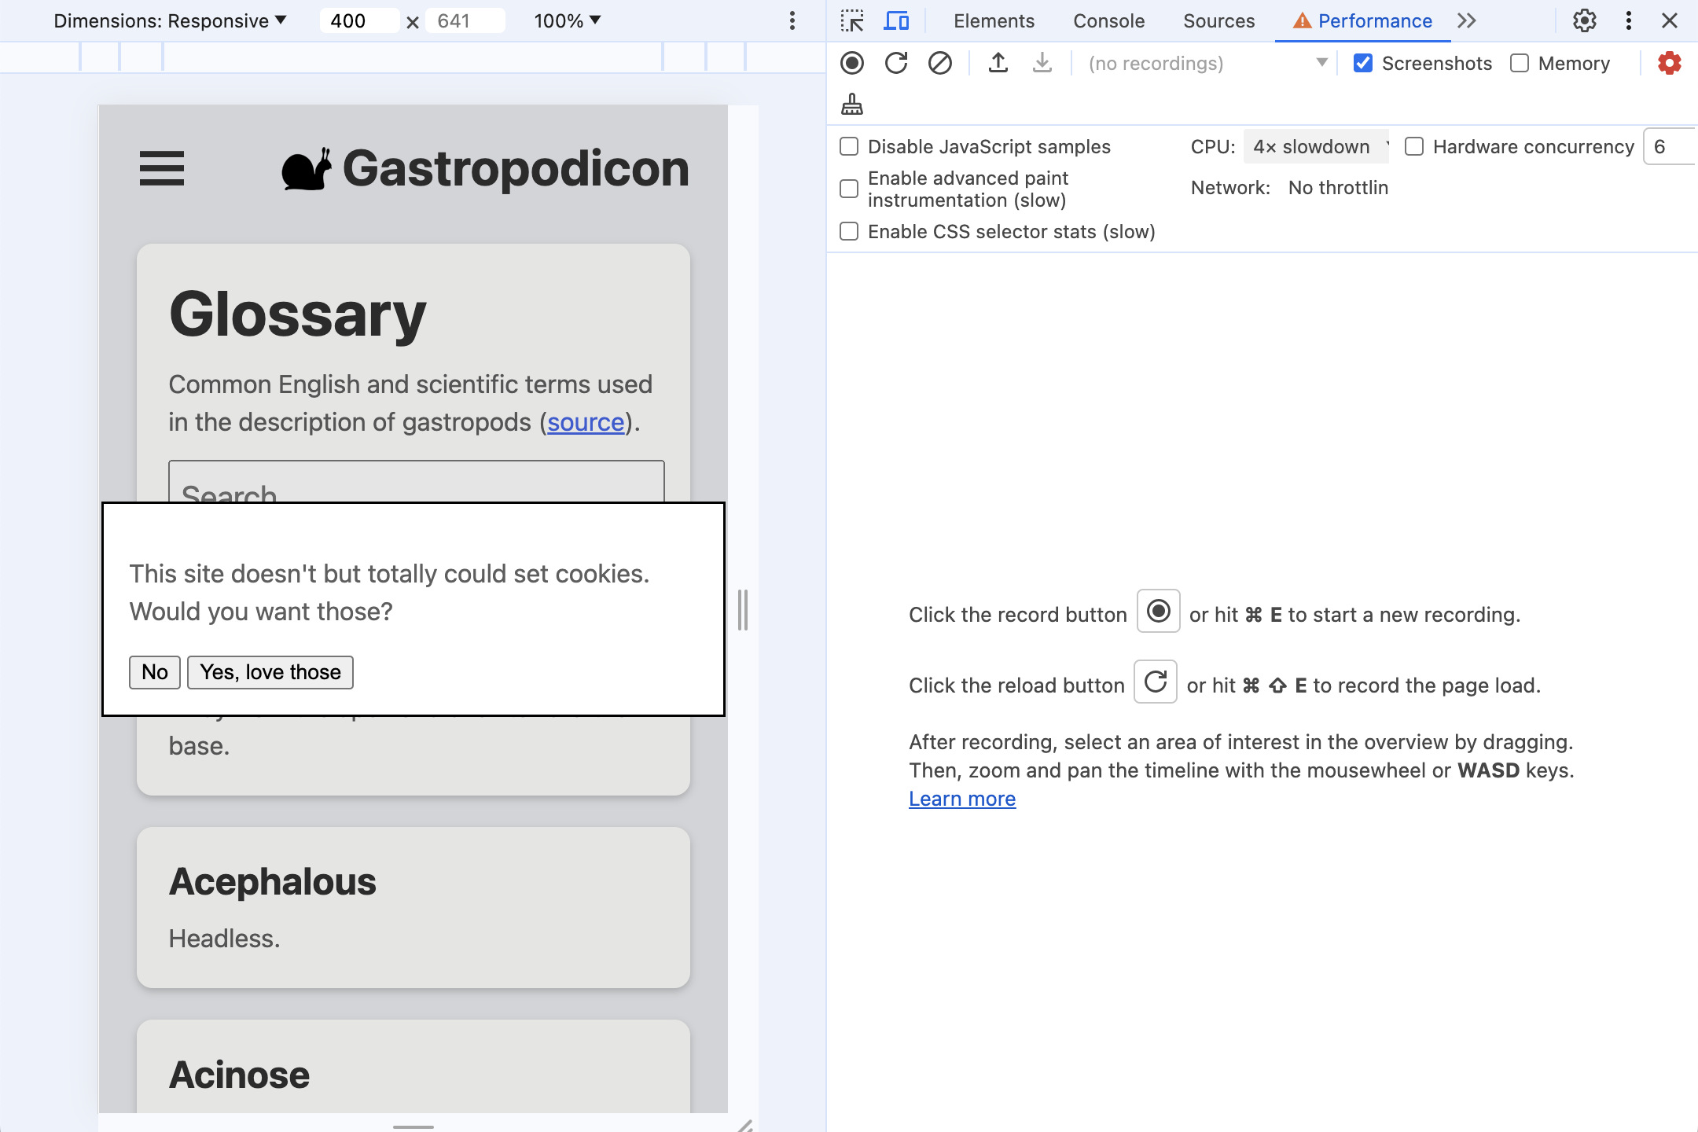Click the source hyperlink in glossary description
This screenshot has height=1132, width=1698.
(x=585, y=421)
